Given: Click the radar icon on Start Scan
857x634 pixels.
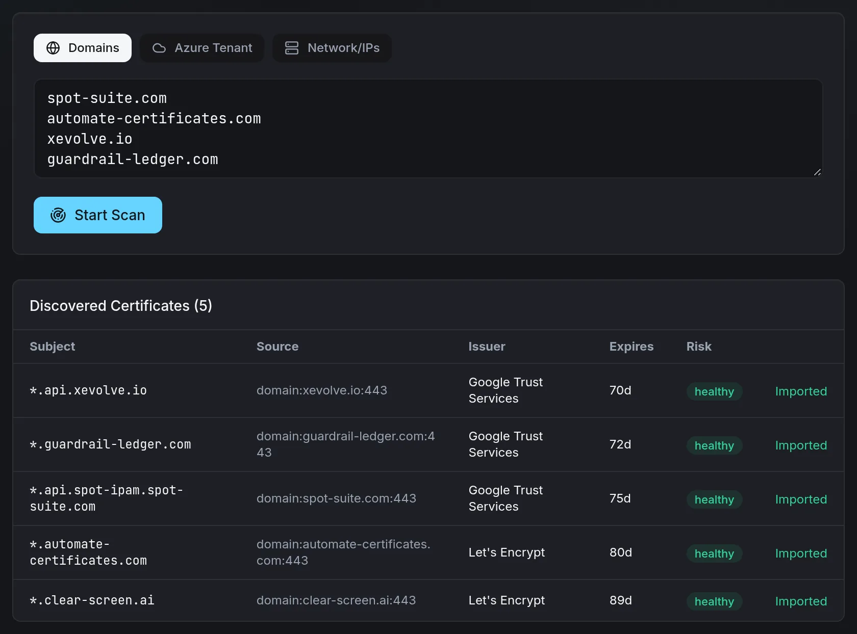Looking at the screenshot, I should coord(58,215).
